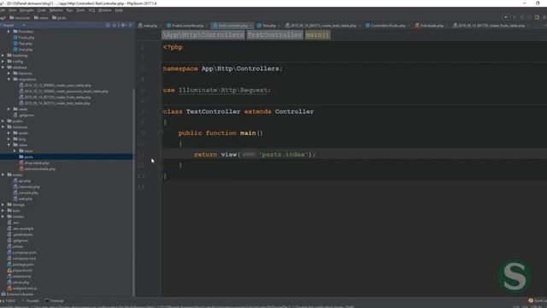Select composer.json in project tree
Screen dimensions: 547x308
point(21,252)
